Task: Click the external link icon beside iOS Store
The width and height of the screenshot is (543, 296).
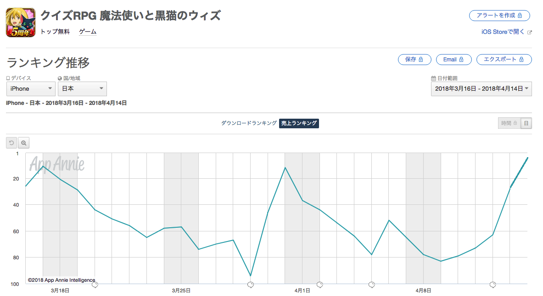Action: point(530,32)
